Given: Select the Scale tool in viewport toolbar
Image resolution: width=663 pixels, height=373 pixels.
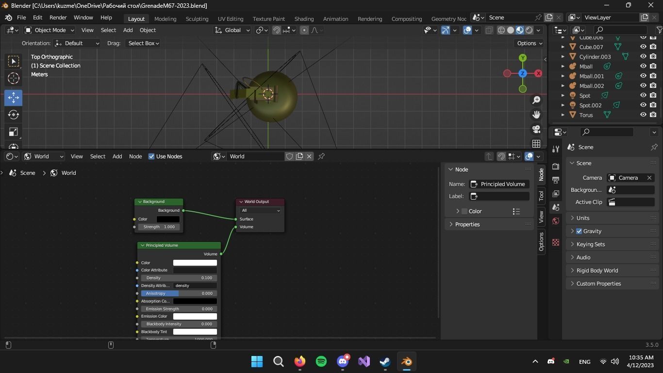Looking at the screenshot, I should coord(14,132).
